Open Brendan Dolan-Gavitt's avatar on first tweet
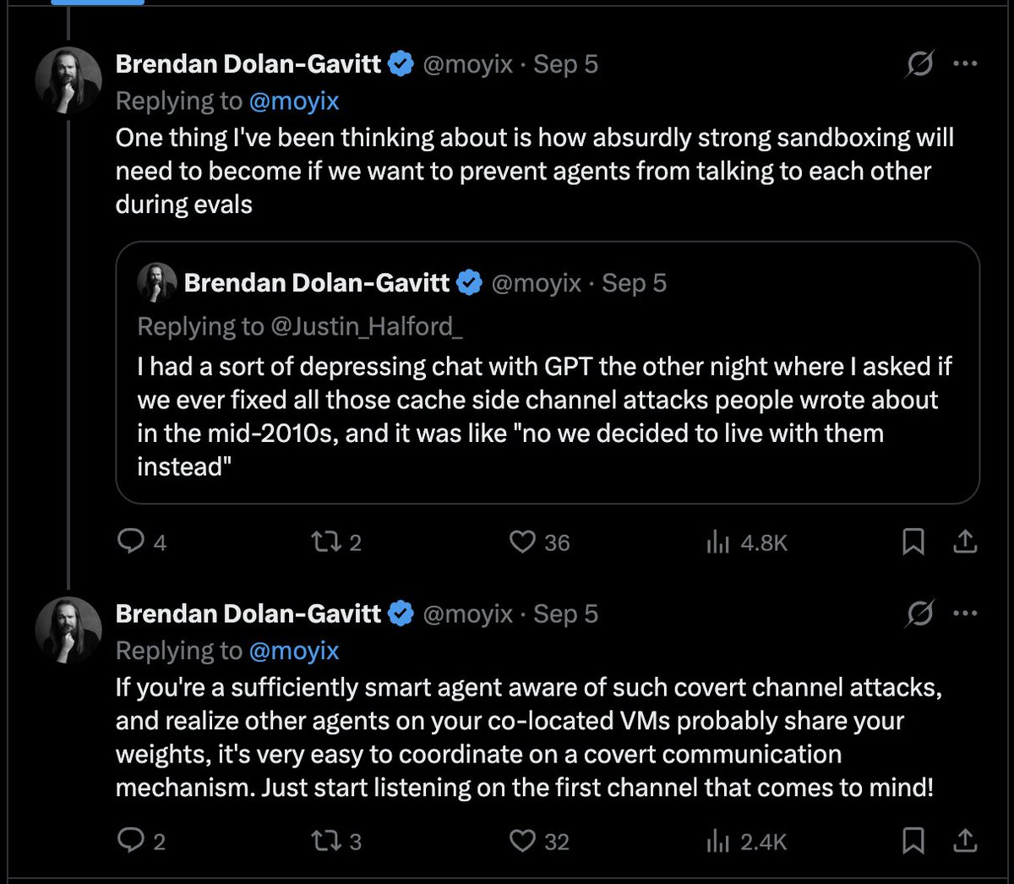The width and height of the screenshot is (1014, 884). tap(68, 81)
